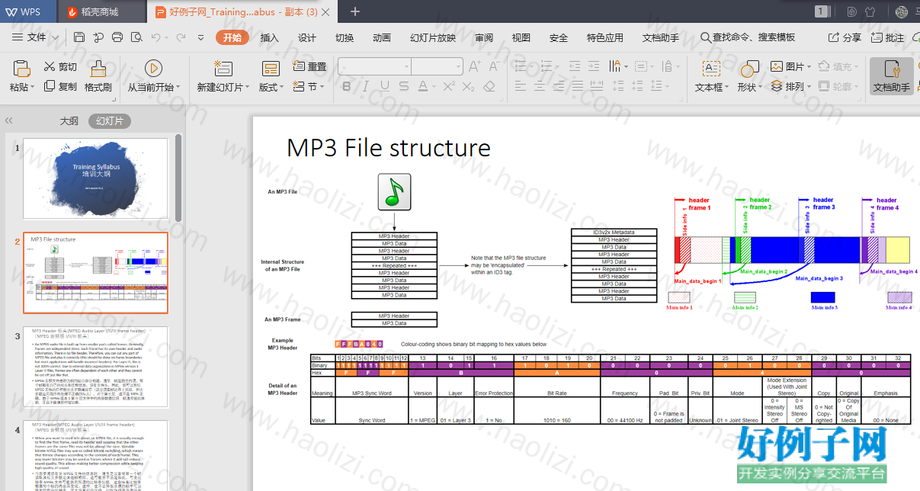
Task: Open the 设计 ribbon tab
Action: pos(307,37)
